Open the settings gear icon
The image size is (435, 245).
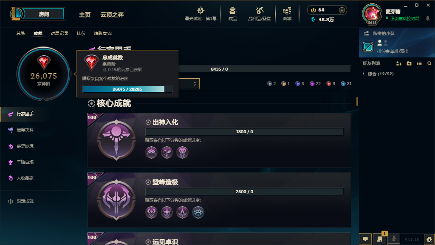click(x=417, y=5)
